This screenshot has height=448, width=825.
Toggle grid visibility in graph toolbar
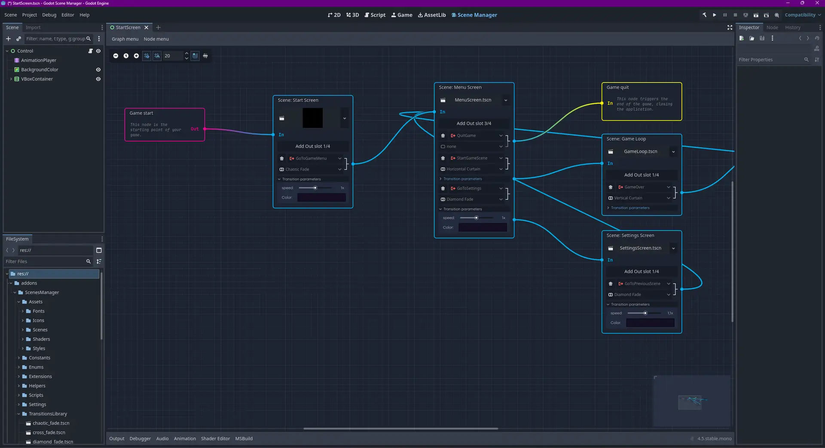click(147, 56)
